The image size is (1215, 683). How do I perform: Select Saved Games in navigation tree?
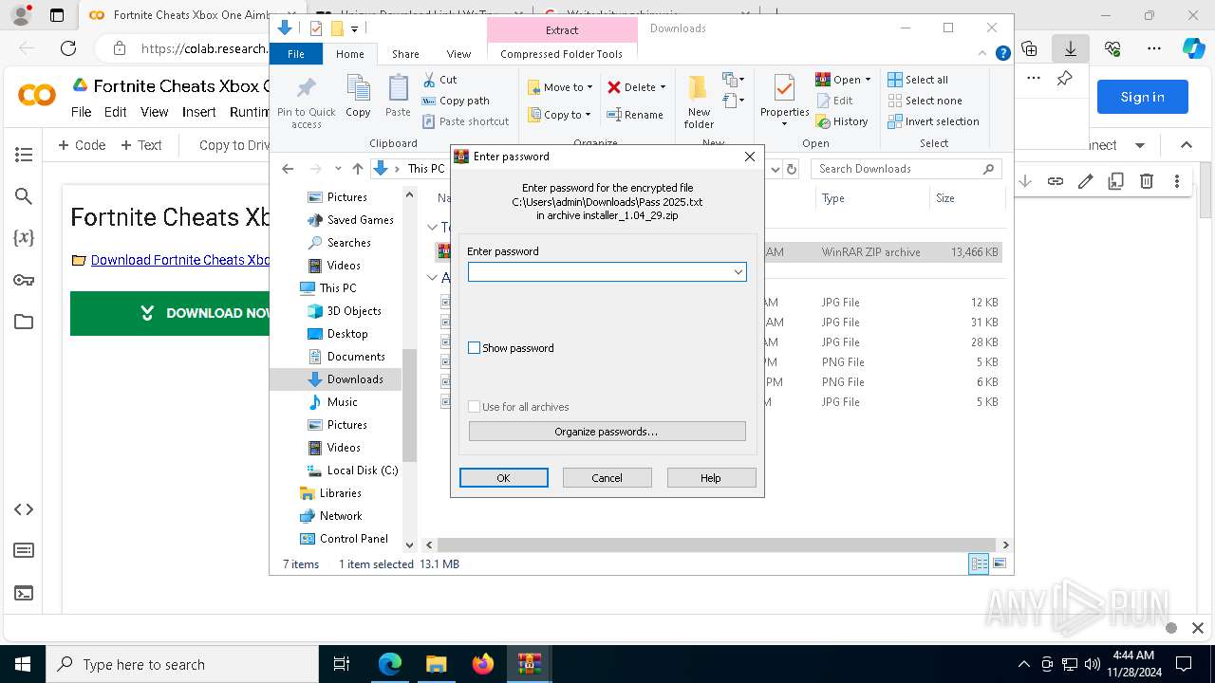click(x=350, y=220)
